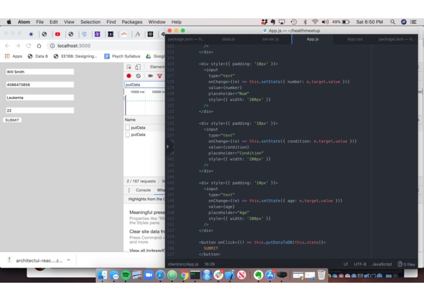Image resolution: width=424 pixels, height=301 pixels.
Task: Click the Chrome back arrow
Action: click(7, 46)
